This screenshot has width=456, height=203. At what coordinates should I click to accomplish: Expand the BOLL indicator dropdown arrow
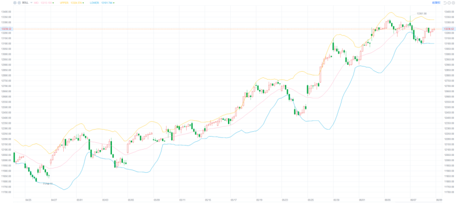[x=31, y=2]
